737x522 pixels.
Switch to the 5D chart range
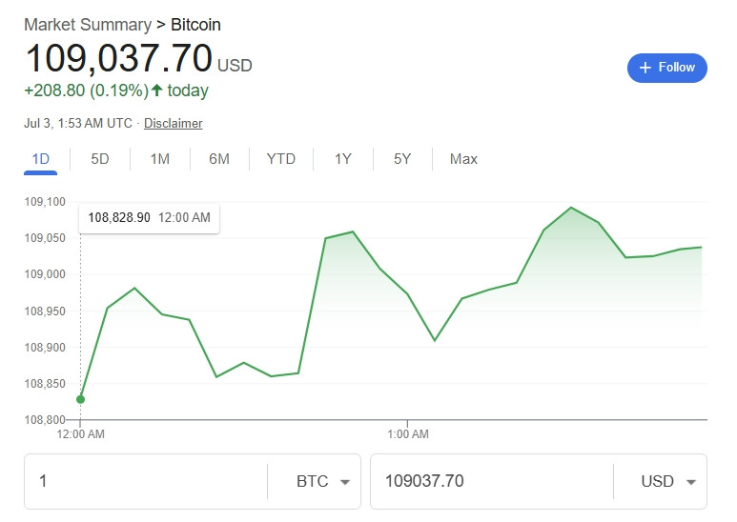tap(100, 159)
